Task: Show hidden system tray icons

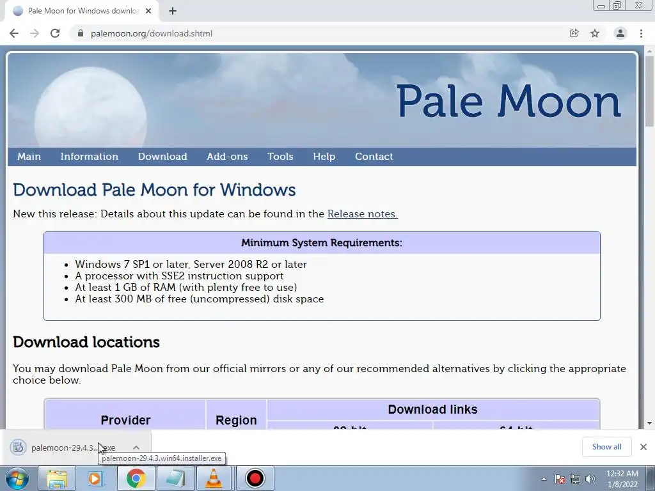Action: click(544, 479)
